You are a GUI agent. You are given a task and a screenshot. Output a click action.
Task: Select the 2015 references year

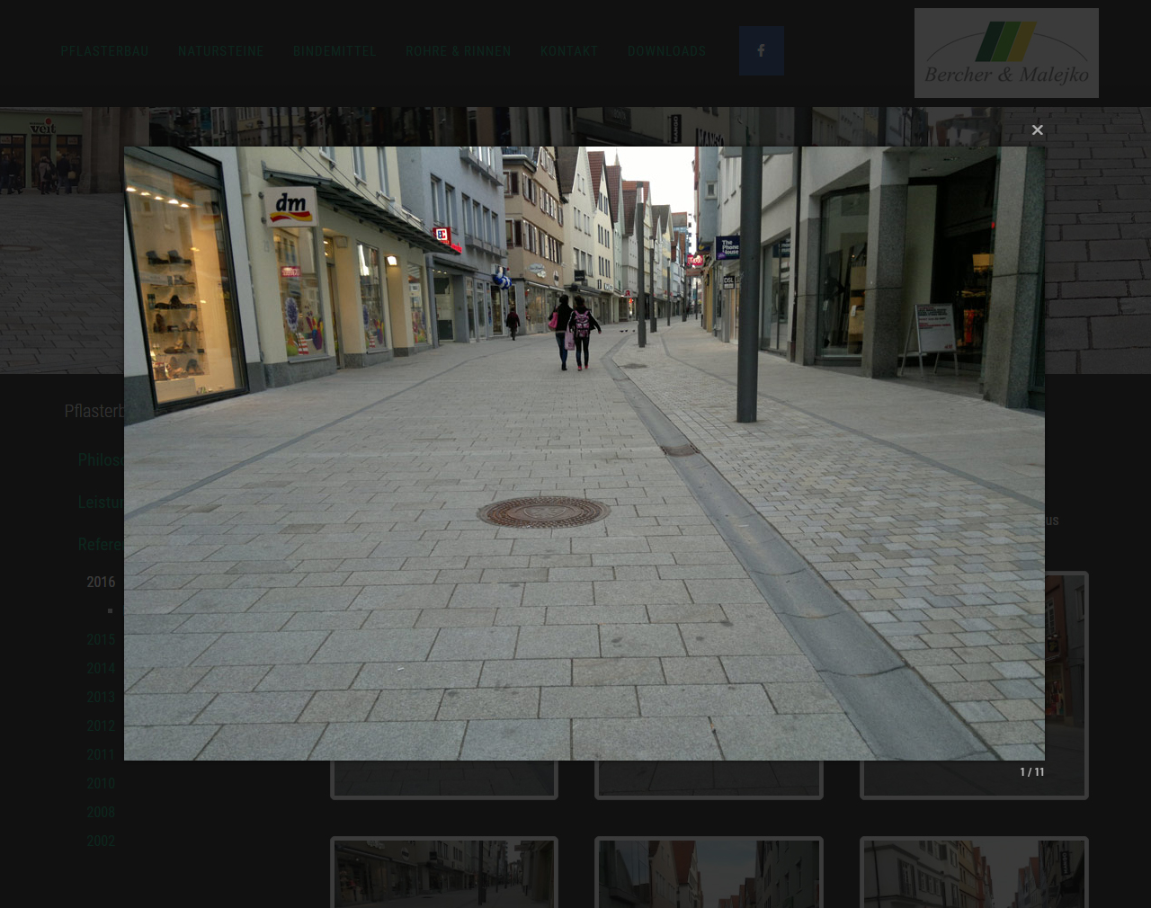[x=101, y=639]
